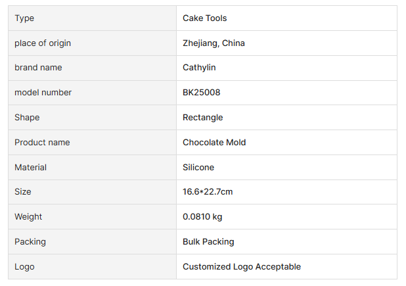
Task: Click the 'brand name' label
Action: tap(38, 68)
